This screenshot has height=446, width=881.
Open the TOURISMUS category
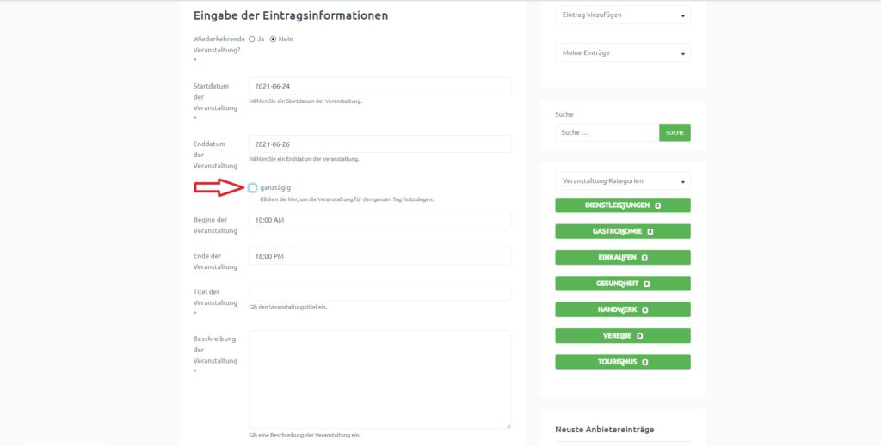pyautogui.click(x=623, y=362)
